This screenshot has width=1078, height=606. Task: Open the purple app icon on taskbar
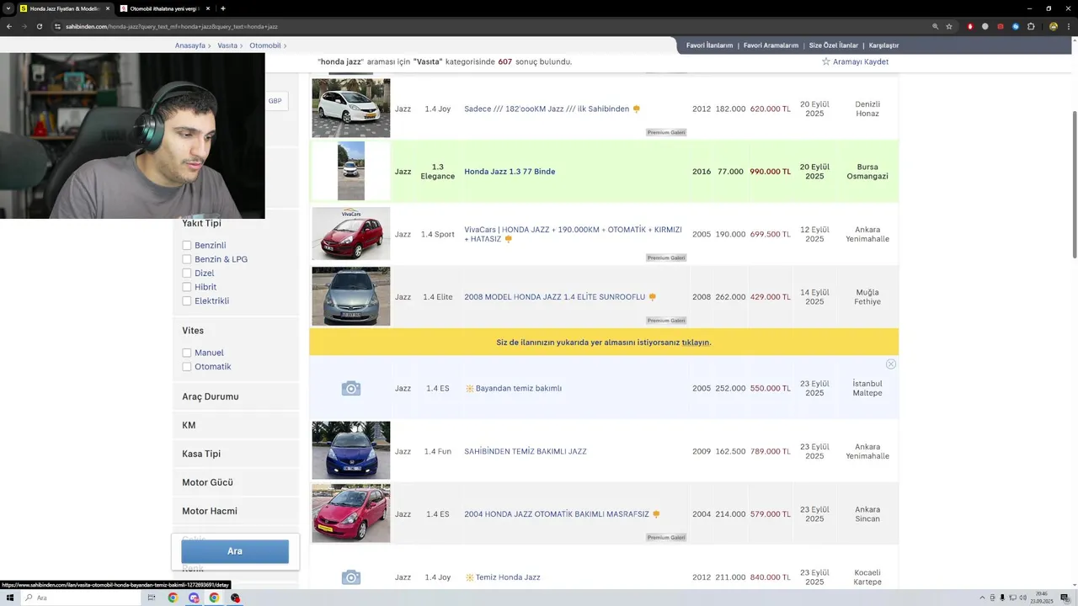(x=194, y=598)
